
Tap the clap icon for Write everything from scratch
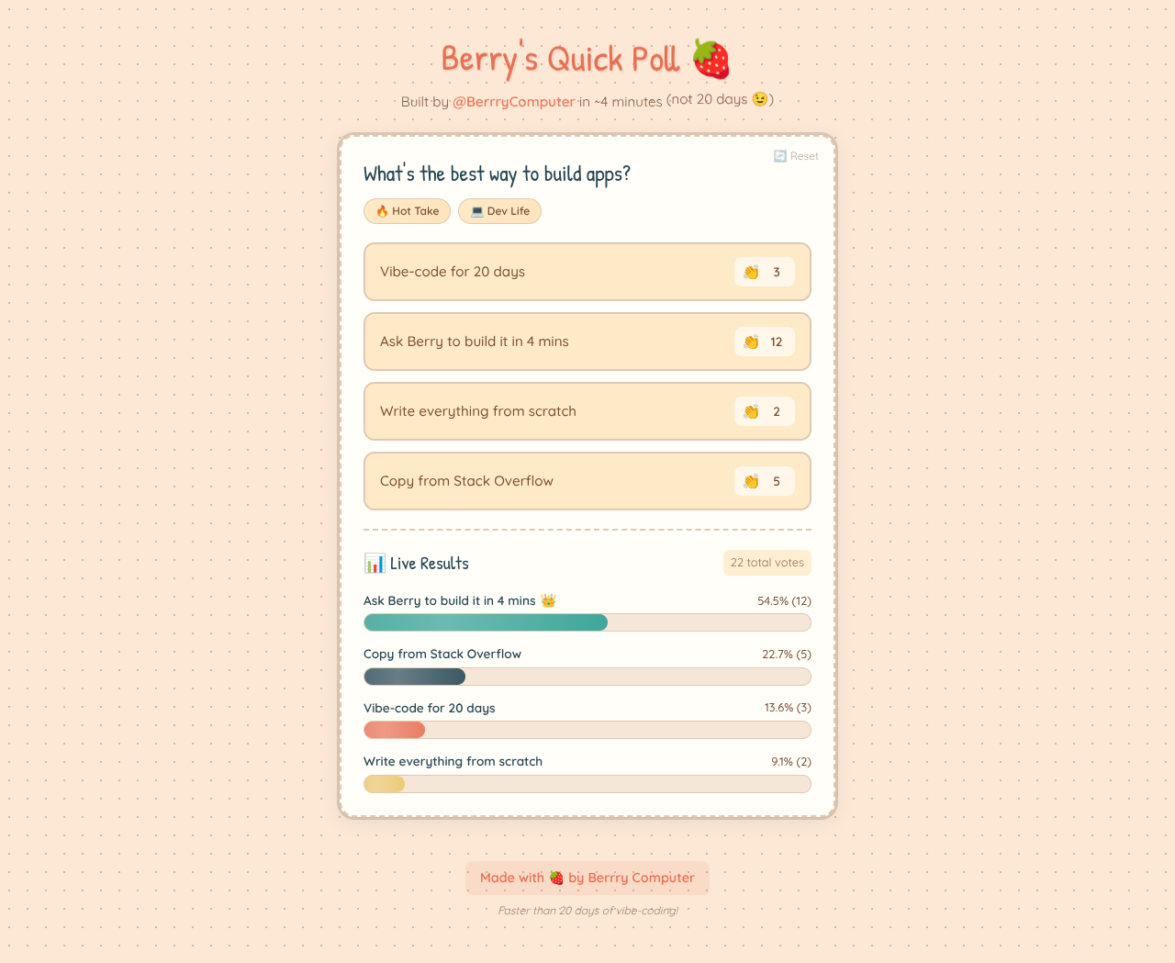point(751,411)
